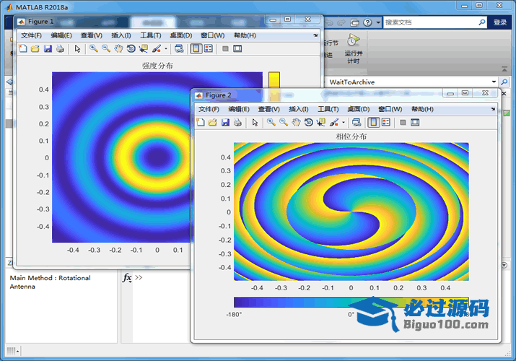The width and height of the screenshot is (516, 361).
Task: Activate Rotate 3D tool in Figure 1
Action: pyautogui.click(x=131, y=48)
